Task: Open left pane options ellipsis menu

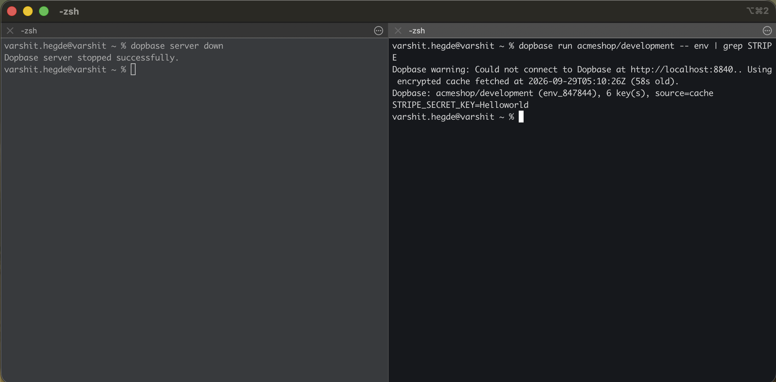Action: [379, 31]
